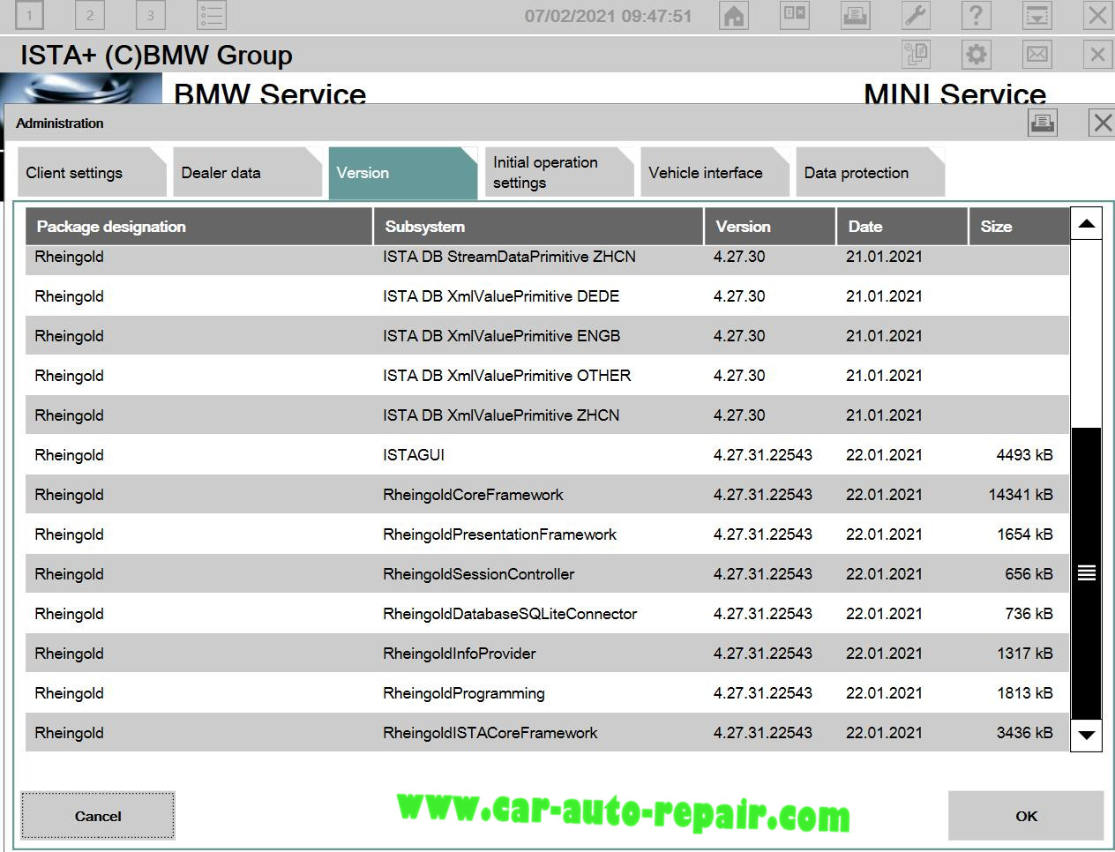Select ISTA DB XmlValuePrimitive DEDE
1115x852 pixels.
point(547,296)
